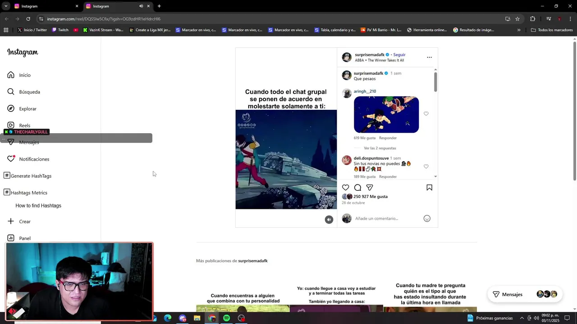Expand bookmarks overflow chevron
577x324 pixels.
click(519, 30)
